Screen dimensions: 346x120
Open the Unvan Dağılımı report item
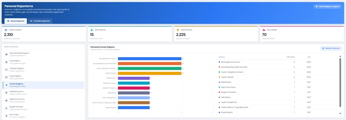pyautogui.click(x=44, y=85)
